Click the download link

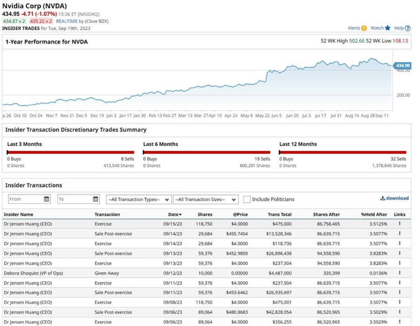pos(394,198)
